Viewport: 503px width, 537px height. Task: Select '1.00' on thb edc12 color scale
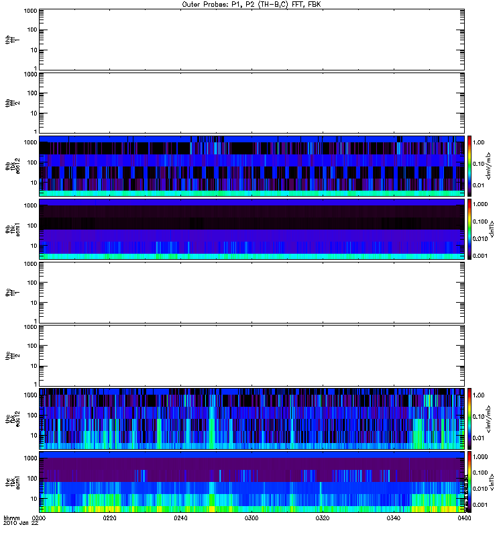click(x=478, y=142)
